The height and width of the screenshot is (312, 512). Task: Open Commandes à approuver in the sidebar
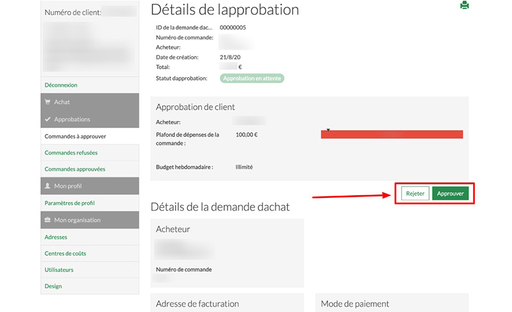click(75, 136)
